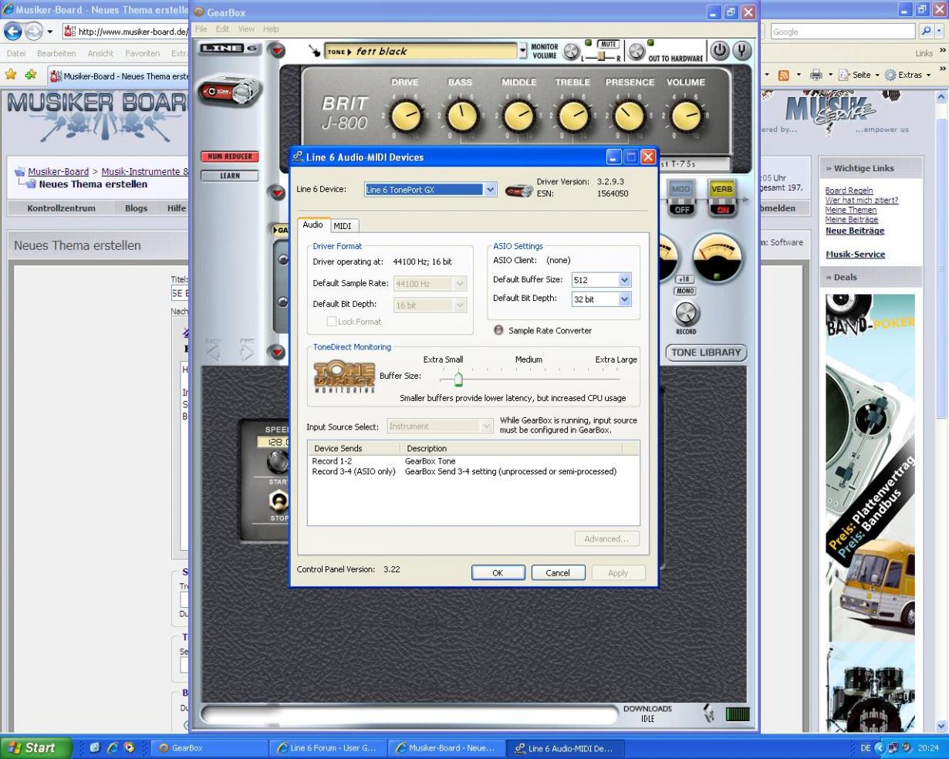Open the Tone Library

point(705,353)
